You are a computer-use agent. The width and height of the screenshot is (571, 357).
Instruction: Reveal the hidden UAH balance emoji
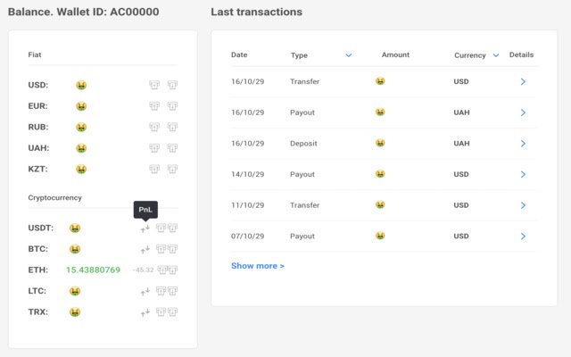coord(81,148)
